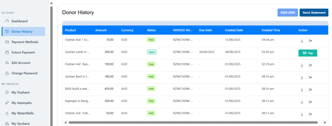The height and width of the screenshot is (126, 332).
Task: Navigate to Change Password
Action: pyautogui.click(x=23, y=73)
